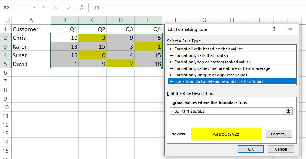Select column header C
Image resolution: width=306 pixels, height=159 pixels.
coord(93,20)
